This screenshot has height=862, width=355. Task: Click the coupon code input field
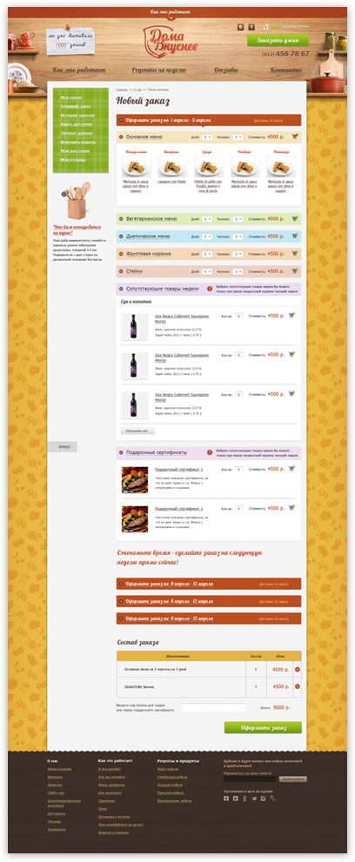click(213, 707)
